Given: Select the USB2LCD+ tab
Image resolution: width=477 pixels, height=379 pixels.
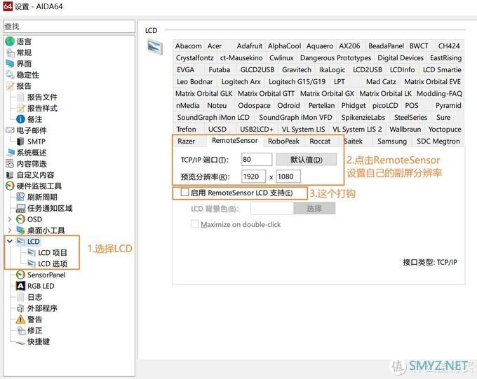Looking at the screenshot, I should (257, 129).
